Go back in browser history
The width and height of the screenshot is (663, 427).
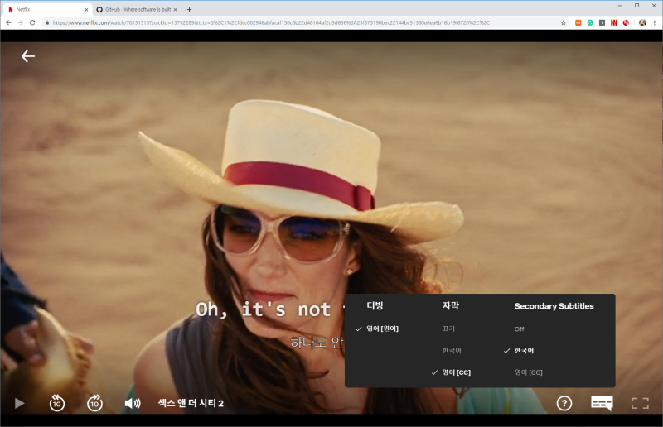click(x=8, y=23)
